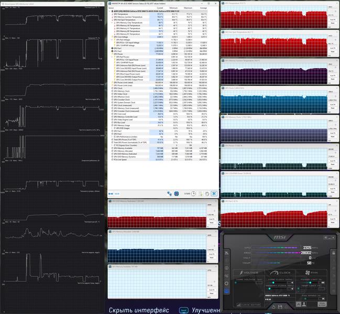Select the GPU Core Load row
The height and width of the screenshot is (314, 340).
(x=159, y=114)
